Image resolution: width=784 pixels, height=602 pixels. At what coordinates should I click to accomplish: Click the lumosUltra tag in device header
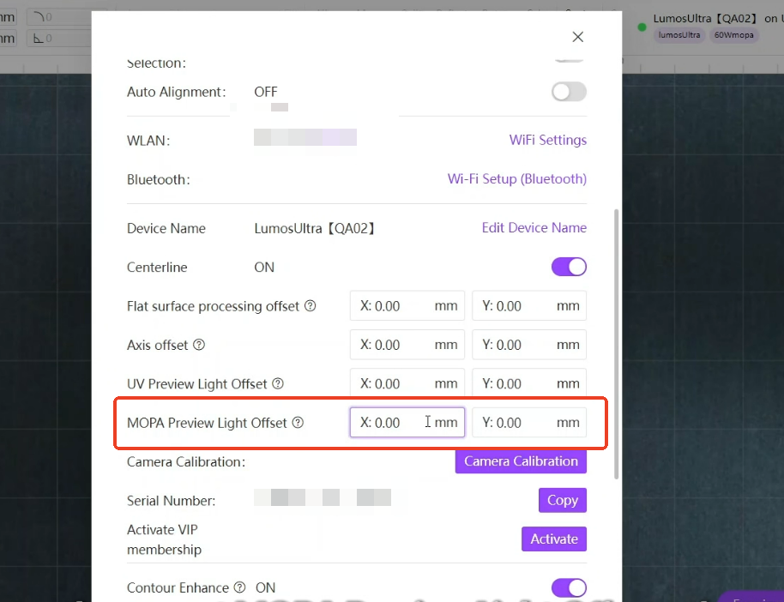[x=679, y=35]
